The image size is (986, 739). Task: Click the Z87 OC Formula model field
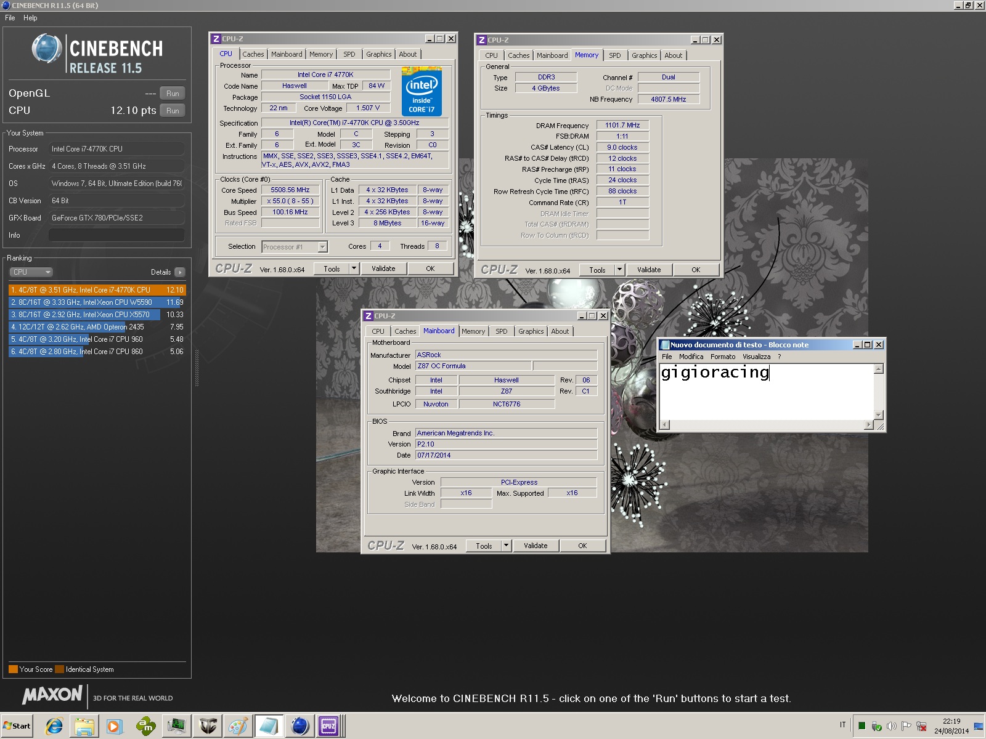coord(473,366)
